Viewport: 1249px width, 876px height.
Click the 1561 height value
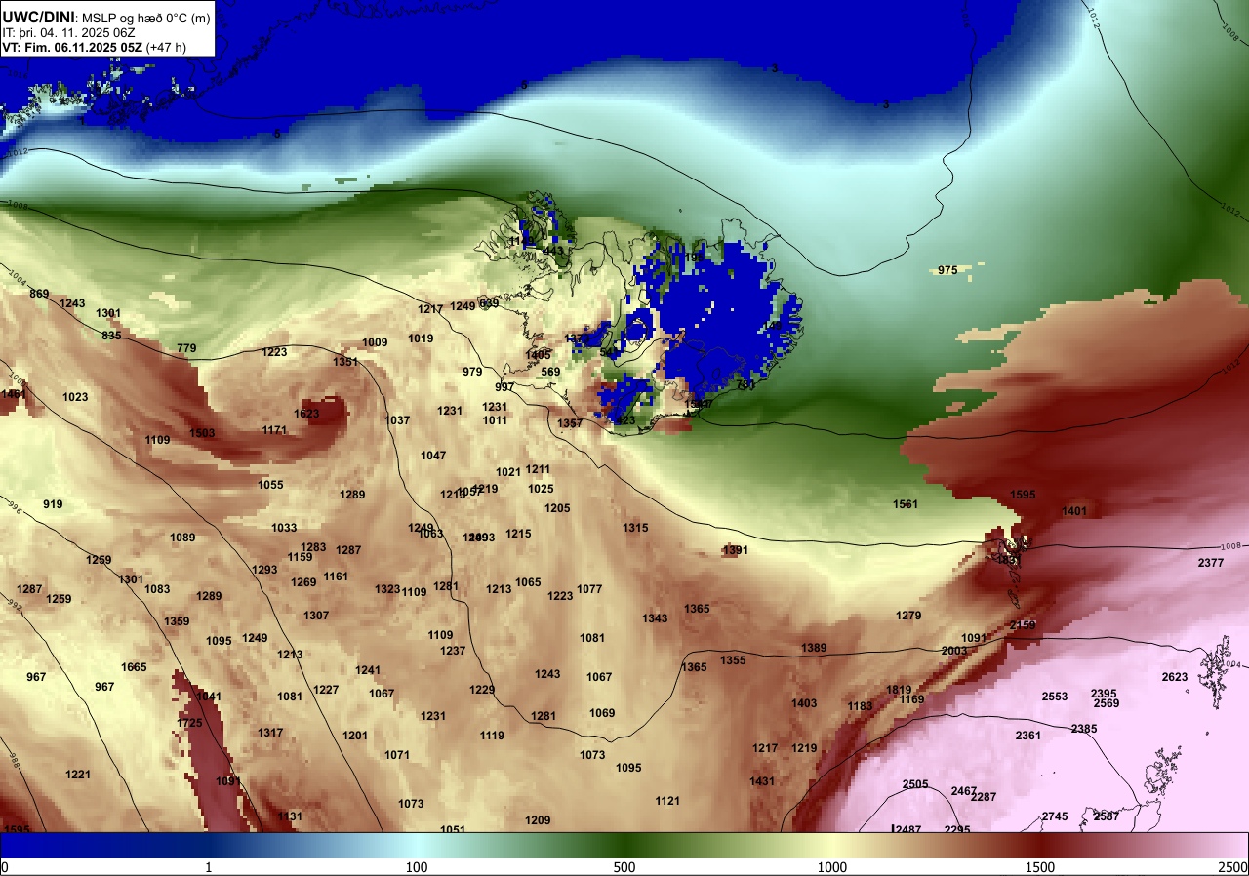pyautogui.click(x=906, y=504)
